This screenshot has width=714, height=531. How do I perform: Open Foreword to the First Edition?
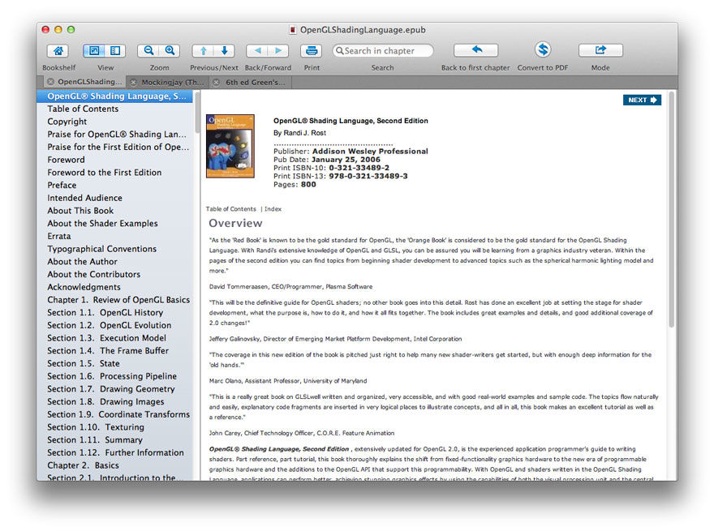[x=114, y=173]
